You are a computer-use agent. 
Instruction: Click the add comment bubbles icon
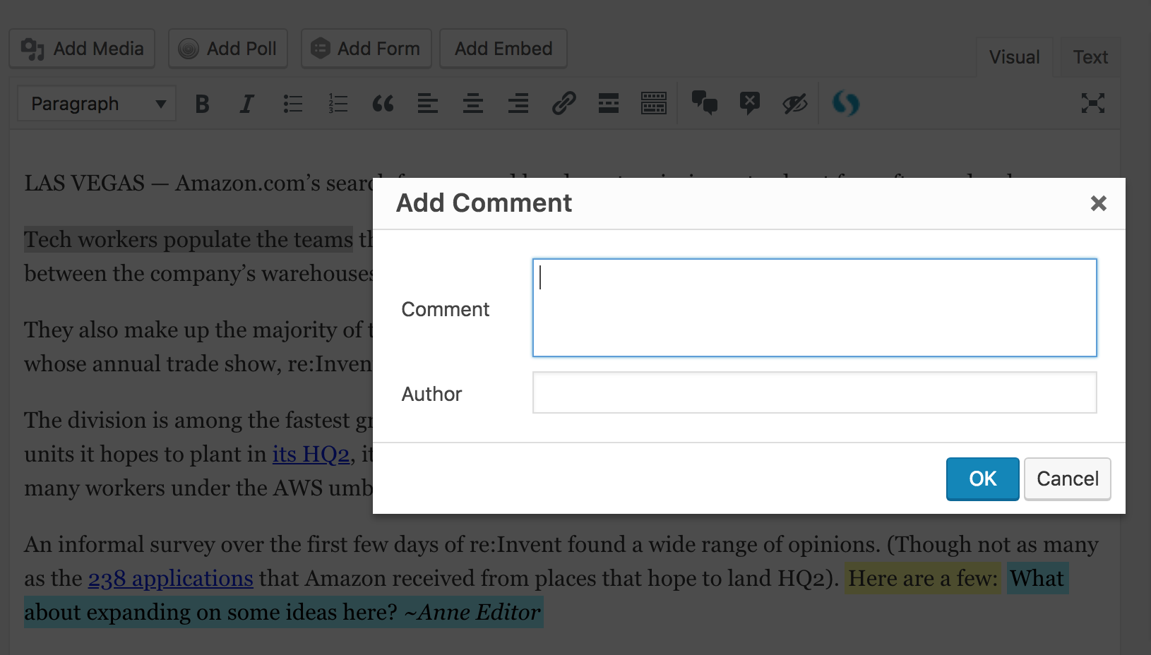[x=705, y=104]
